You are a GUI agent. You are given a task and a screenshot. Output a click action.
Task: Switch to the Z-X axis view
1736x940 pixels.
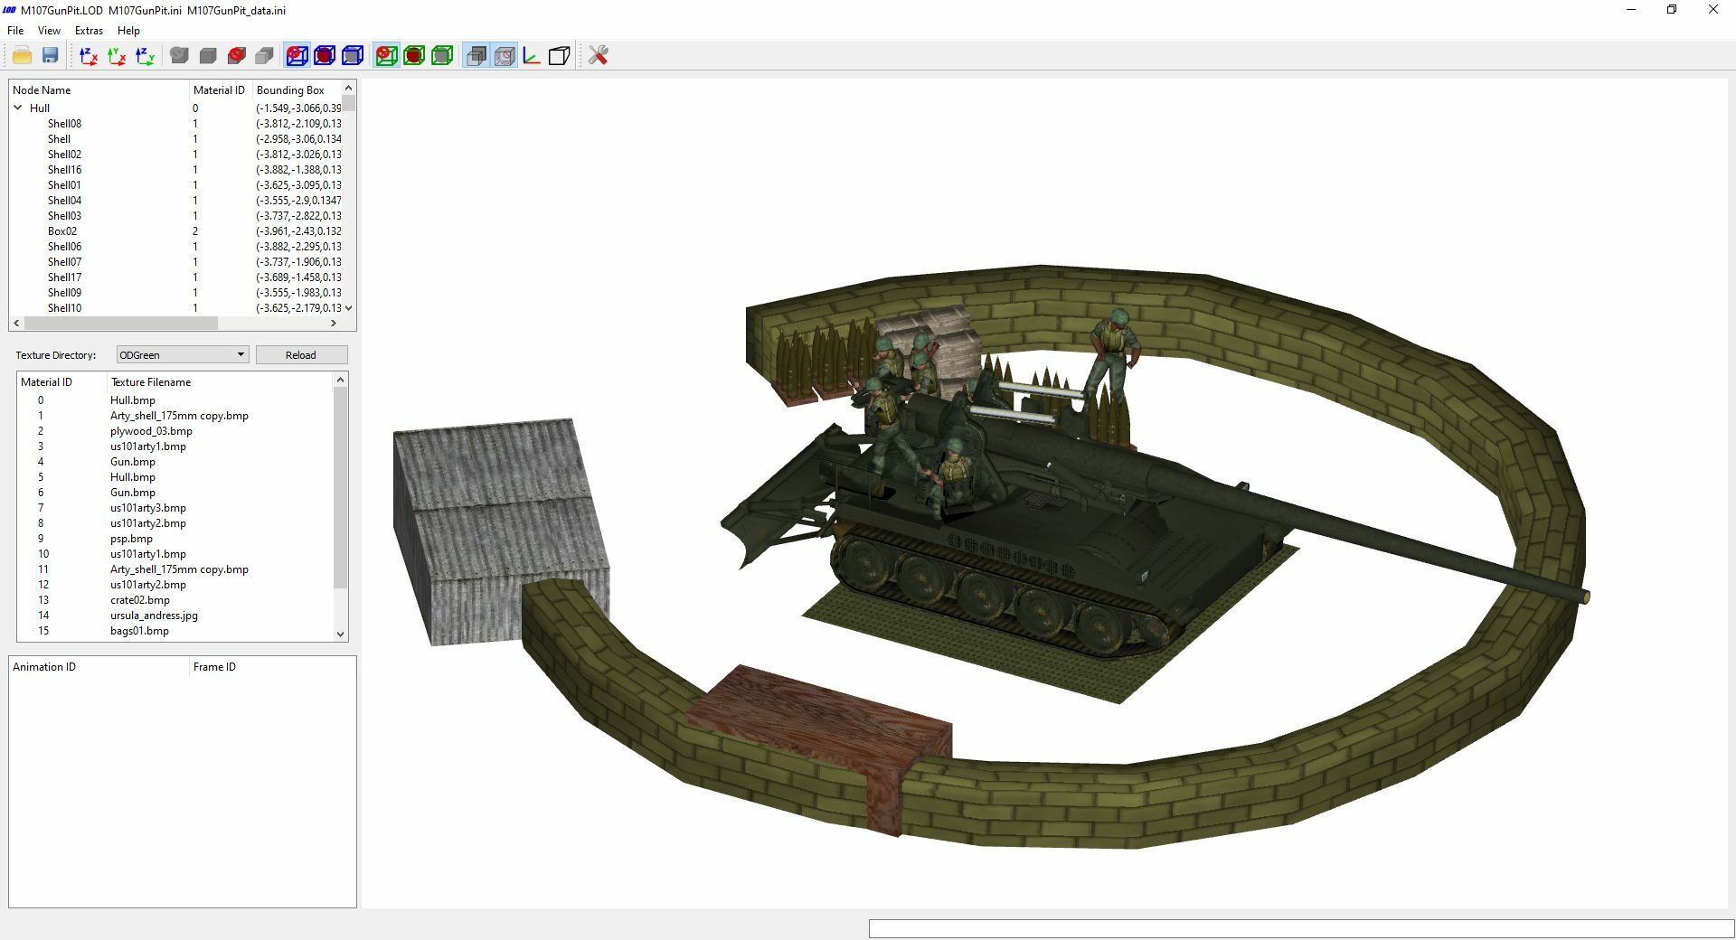coord(89,56)
